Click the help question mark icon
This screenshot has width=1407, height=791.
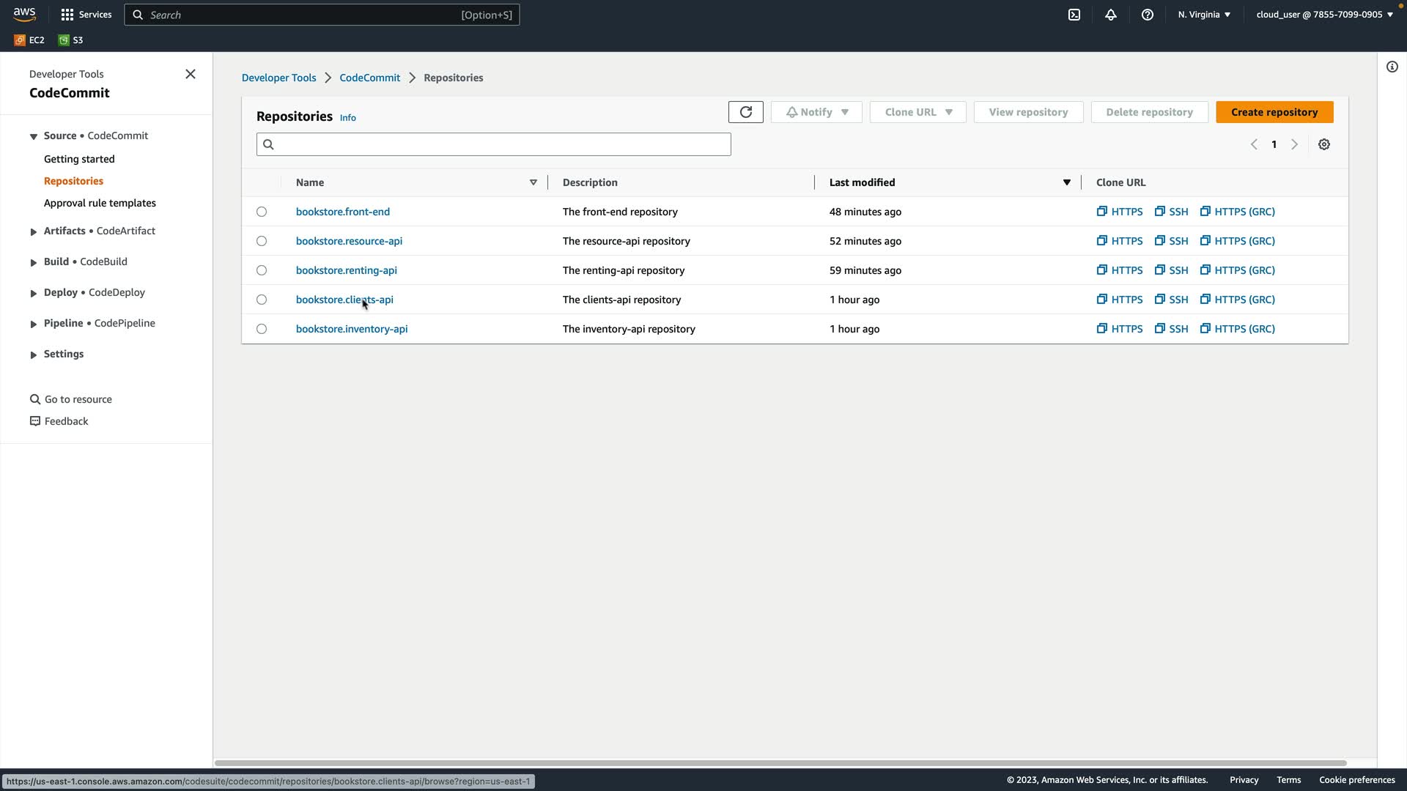point(1147,15)
